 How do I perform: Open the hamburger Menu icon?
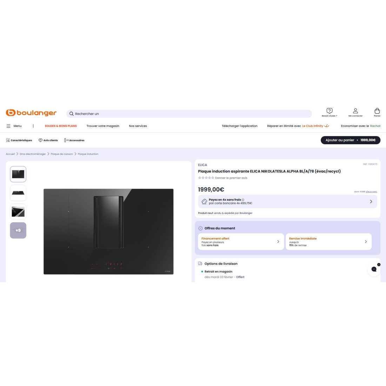(8, 126)
